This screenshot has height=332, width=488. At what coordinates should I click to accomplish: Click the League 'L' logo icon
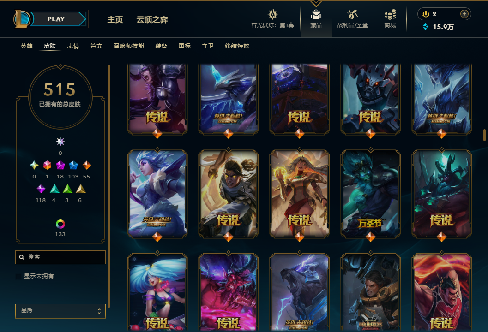(22, 18)
